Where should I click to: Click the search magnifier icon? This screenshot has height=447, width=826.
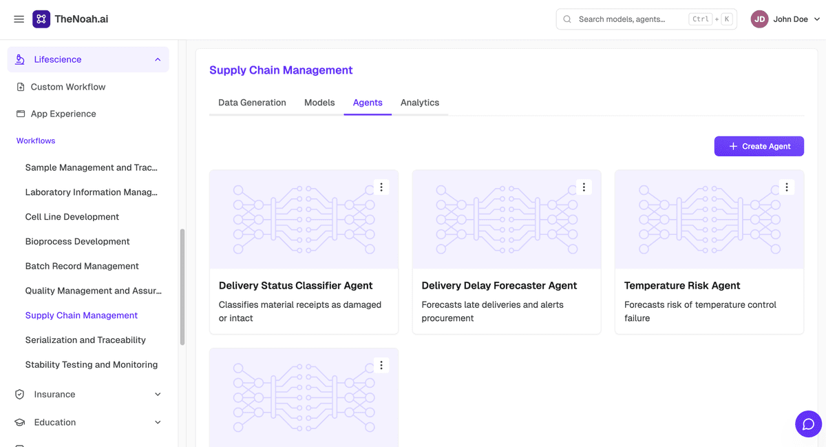click(568, 19)
